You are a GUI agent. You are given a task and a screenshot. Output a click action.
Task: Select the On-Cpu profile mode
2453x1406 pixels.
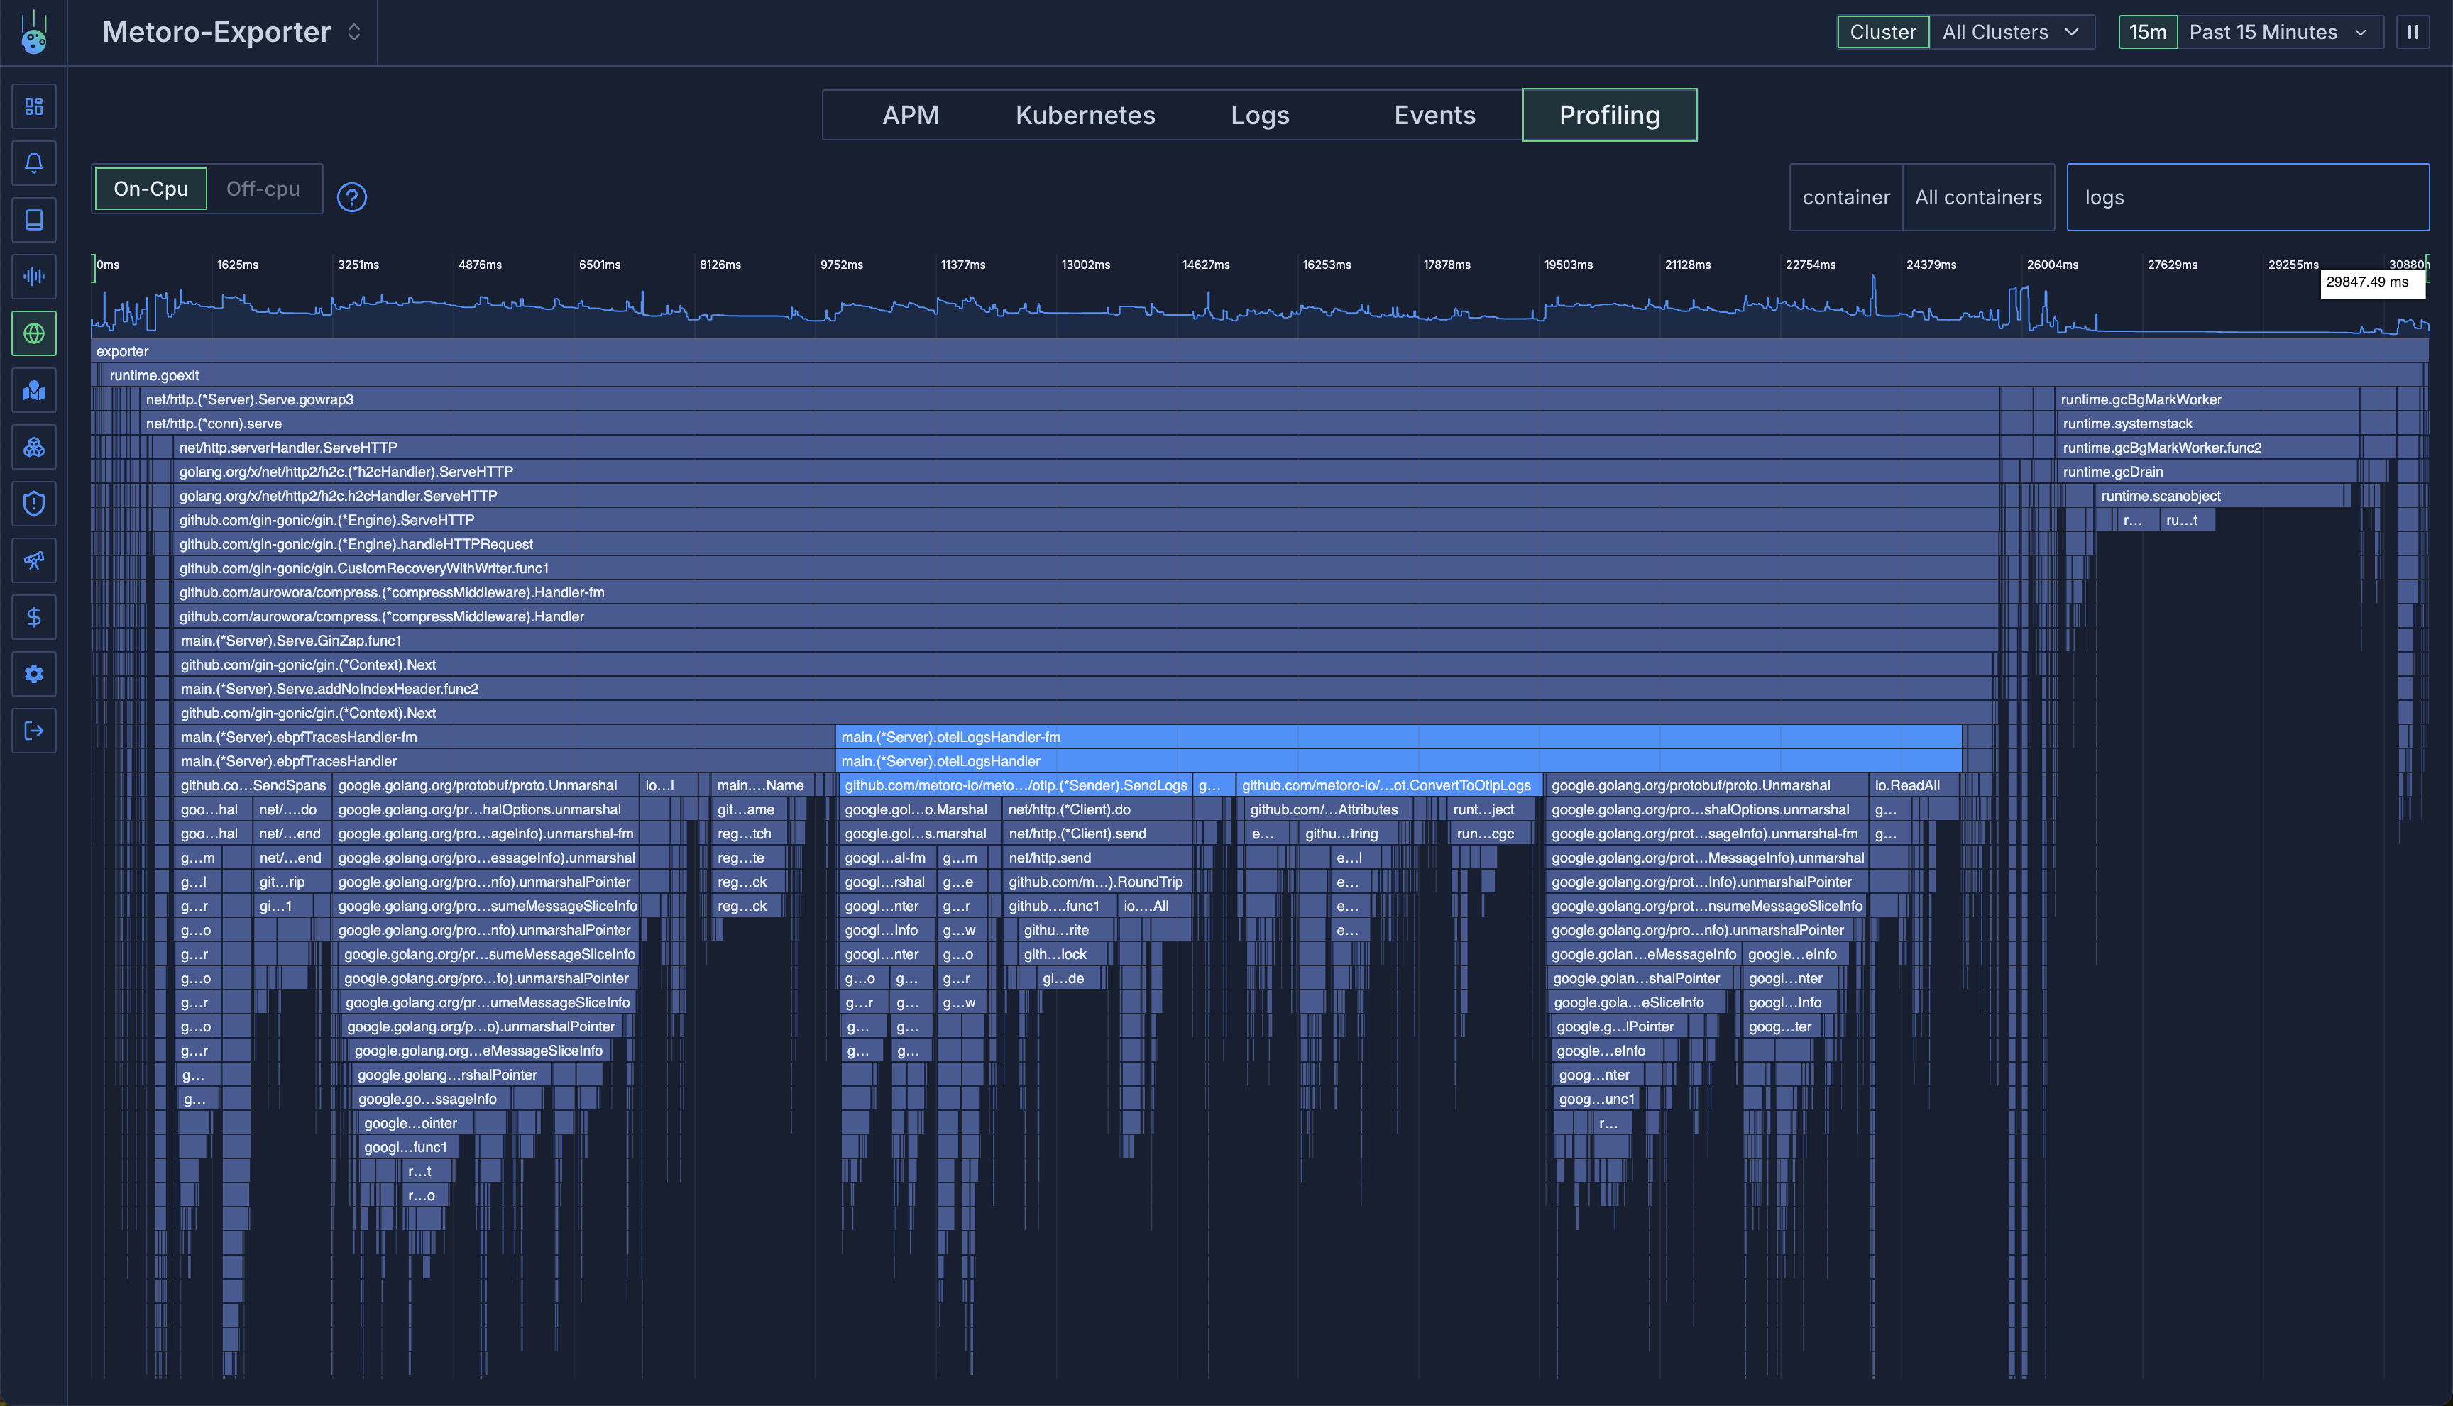[x=150, y=189]
